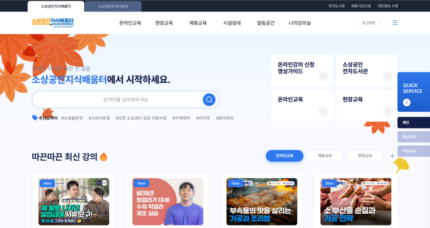Viewport: 430px width, 228px height.
Task: Click the blue magnifier search button
Action: point(209,100)
